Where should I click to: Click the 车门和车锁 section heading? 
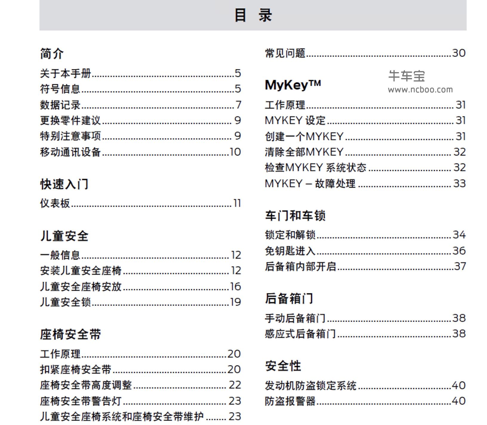point(295,215)
